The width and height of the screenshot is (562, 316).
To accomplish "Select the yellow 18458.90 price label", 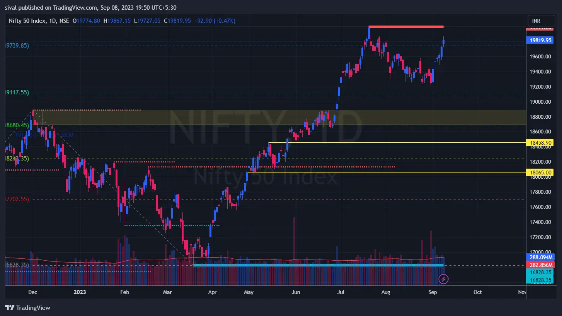I will coord(540,143).
